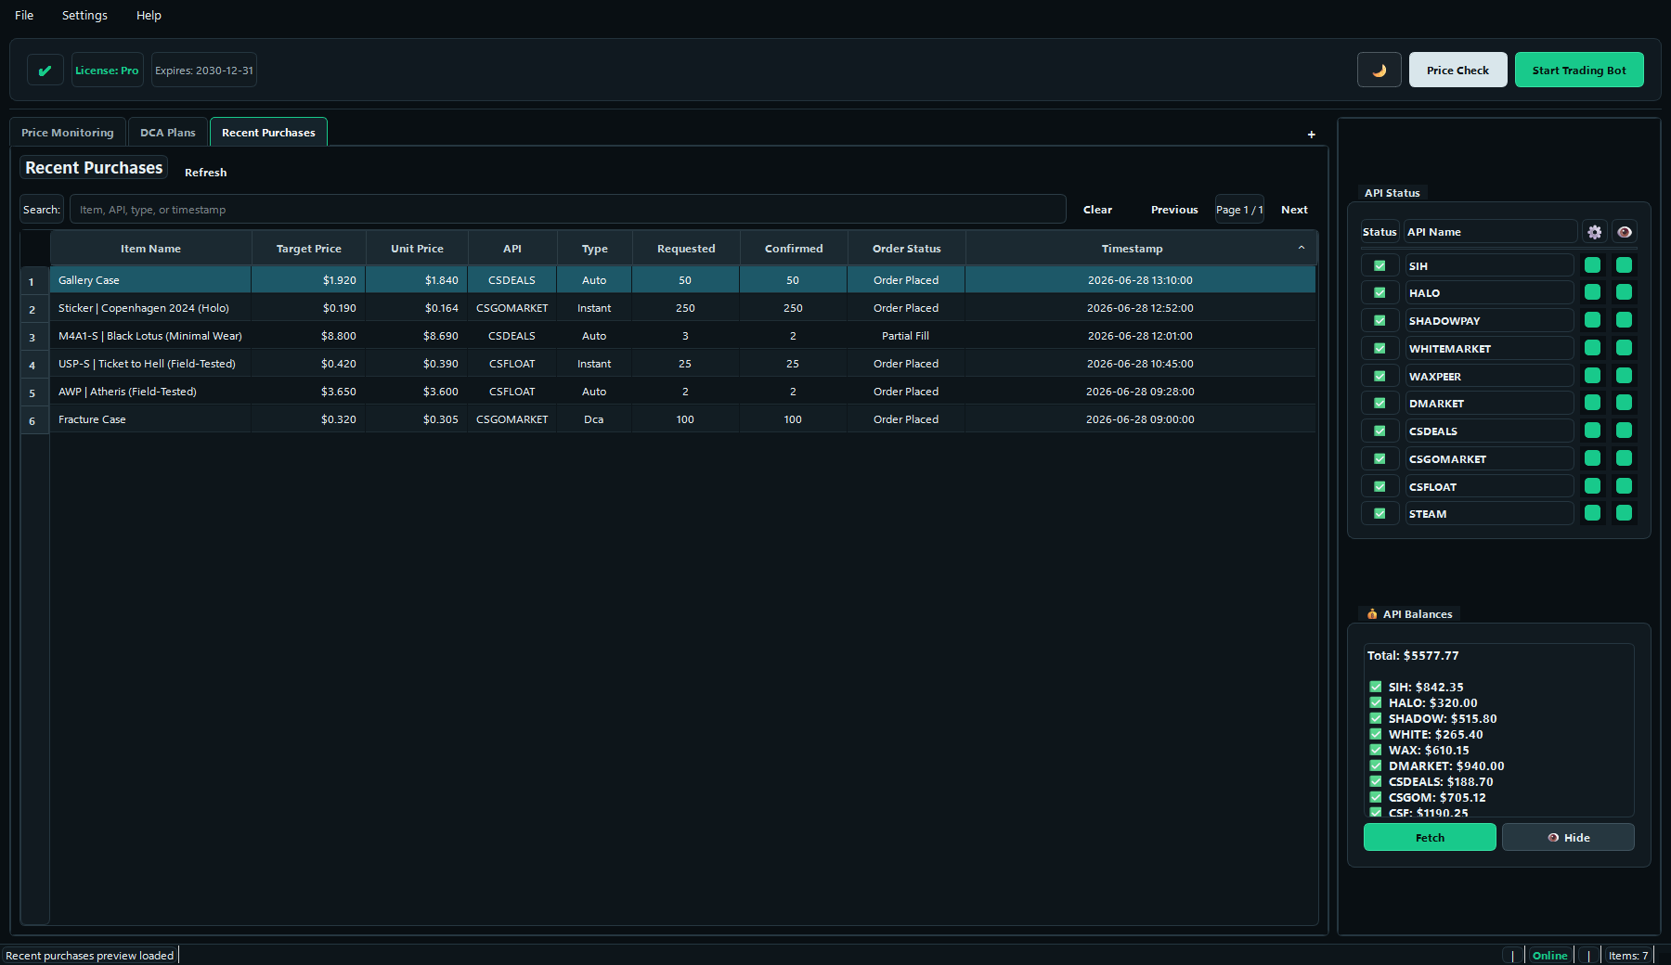Click CSFLOAT's green indicator under the eye column

(1625, 486)
